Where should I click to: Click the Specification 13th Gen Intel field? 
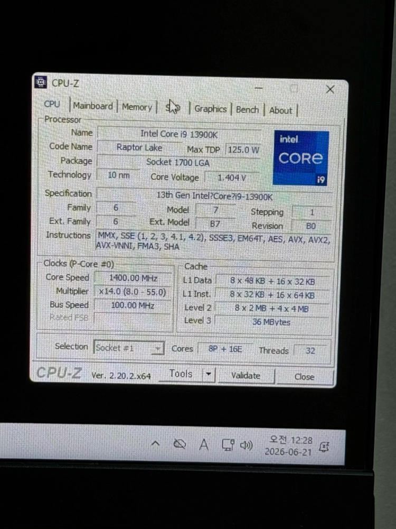tap(214, 196)
